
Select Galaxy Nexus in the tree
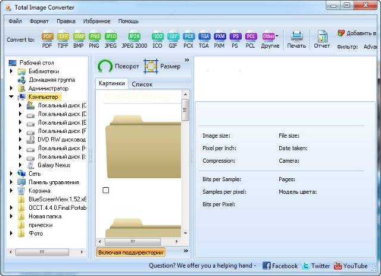pos(54,165)
